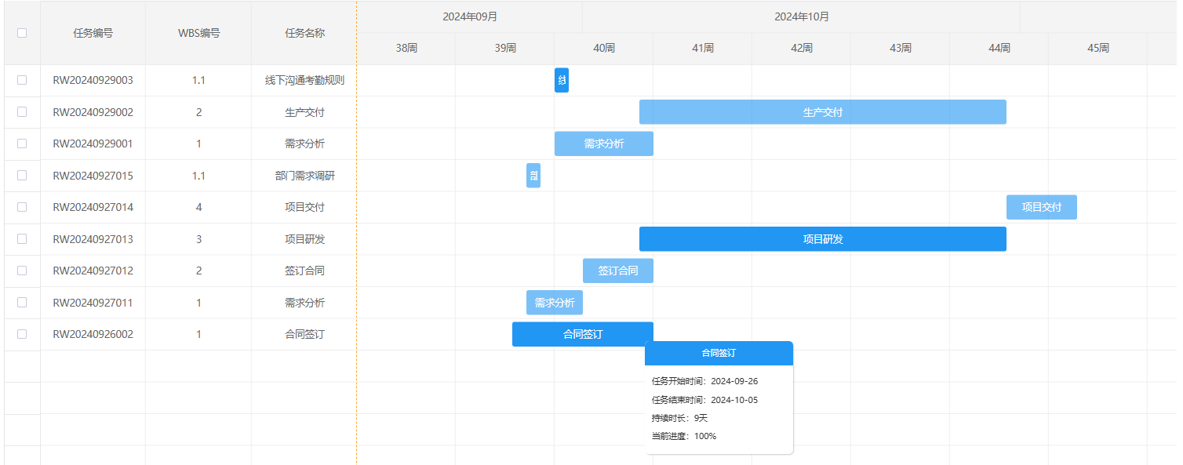
Task: Click the 需求分析 Gantt bar in row RW20240927011
Action: [x=554, y=303]
